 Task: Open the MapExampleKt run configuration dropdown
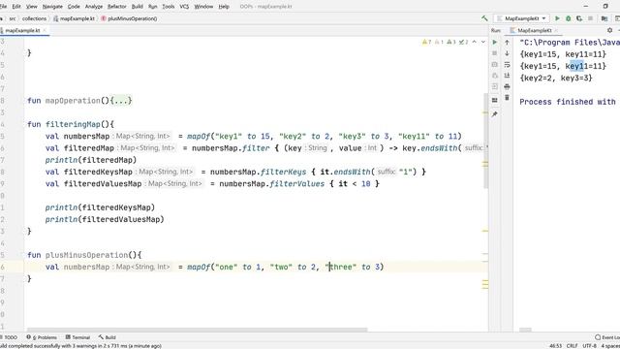click(x=522, y=18)
